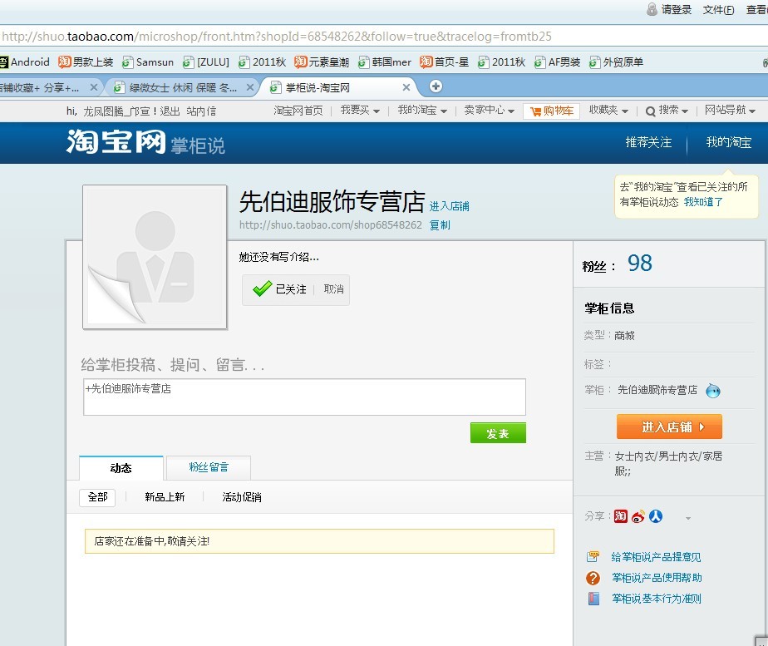Click the orange 进入店铺 button
The width and height of the screenshot is (768, 646).
coord(669,427)
